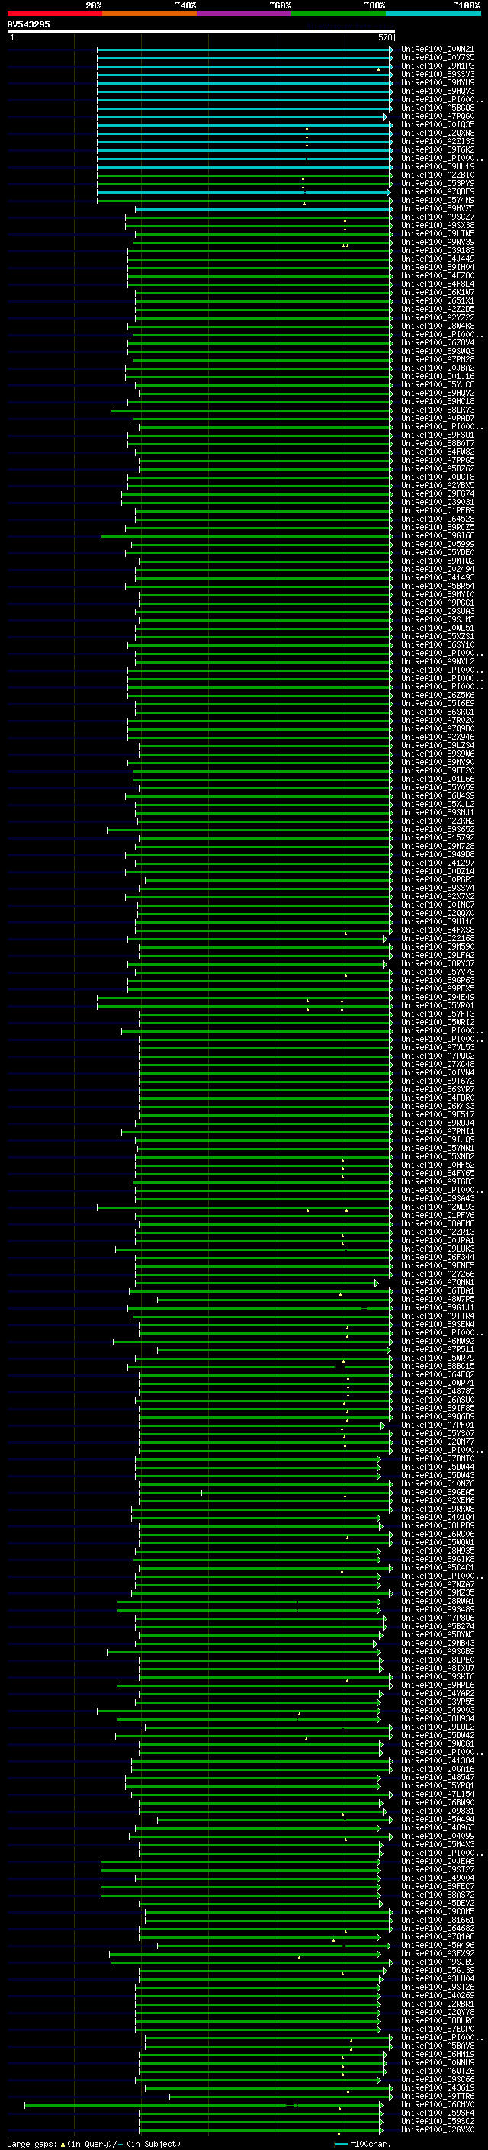Screen dimensions: 488x2150
Task: Select the UniRef100_Q6K1W7 label
Action: click(438, 292)
